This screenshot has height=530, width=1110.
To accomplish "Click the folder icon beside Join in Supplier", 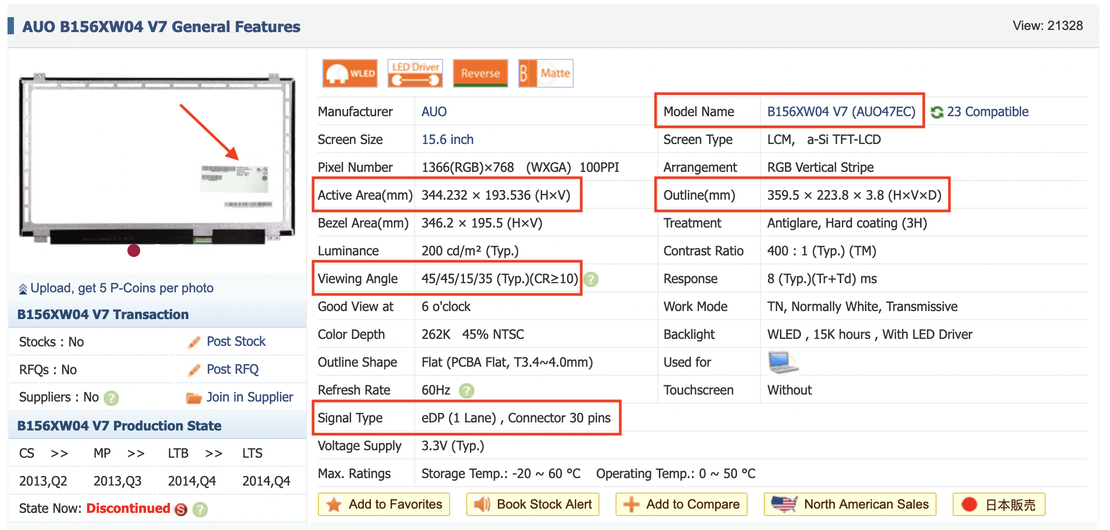I will click(193, 398).
